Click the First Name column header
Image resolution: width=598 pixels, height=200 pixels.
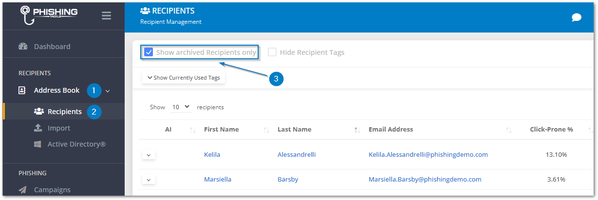coord(222,129)
